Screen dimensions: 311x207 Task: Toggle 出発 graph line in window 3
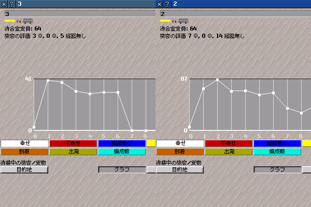pos(73,152)
